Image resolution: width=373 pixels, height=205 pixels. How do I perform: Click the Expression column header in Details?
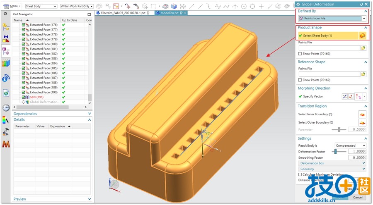tap(60, 126)
